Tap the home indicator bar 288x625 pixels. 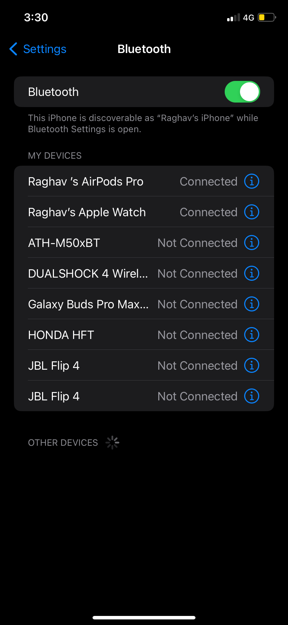pyautogui.click(x=144, y=618)
